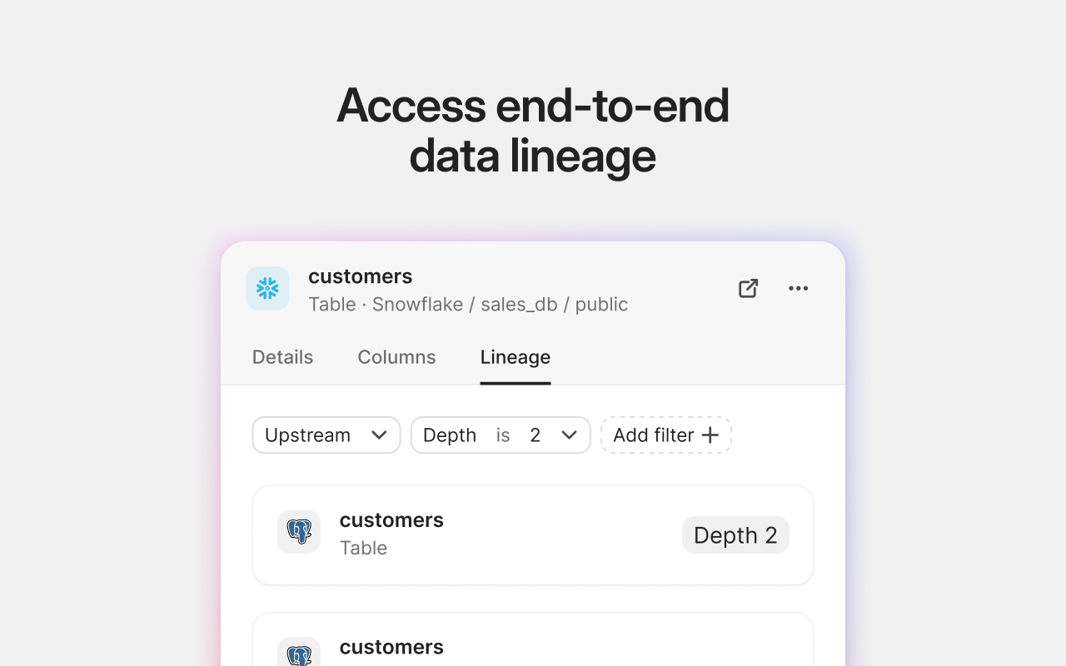
Task: Select the Lineage tab
Action: tap(515, 357)
